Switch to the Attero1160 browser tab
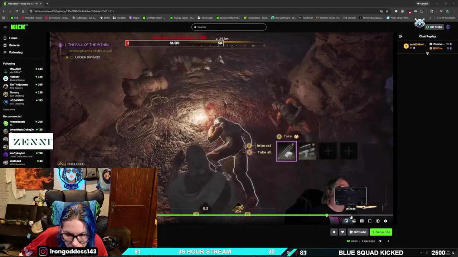Image resolution: width=458 pixels, height=257 pixels. [22, 4]
